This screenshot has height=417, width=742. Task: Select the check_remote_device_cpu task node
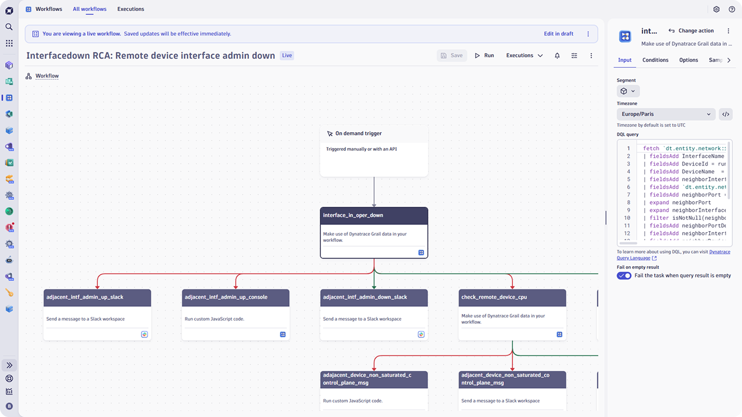(512, 314)
